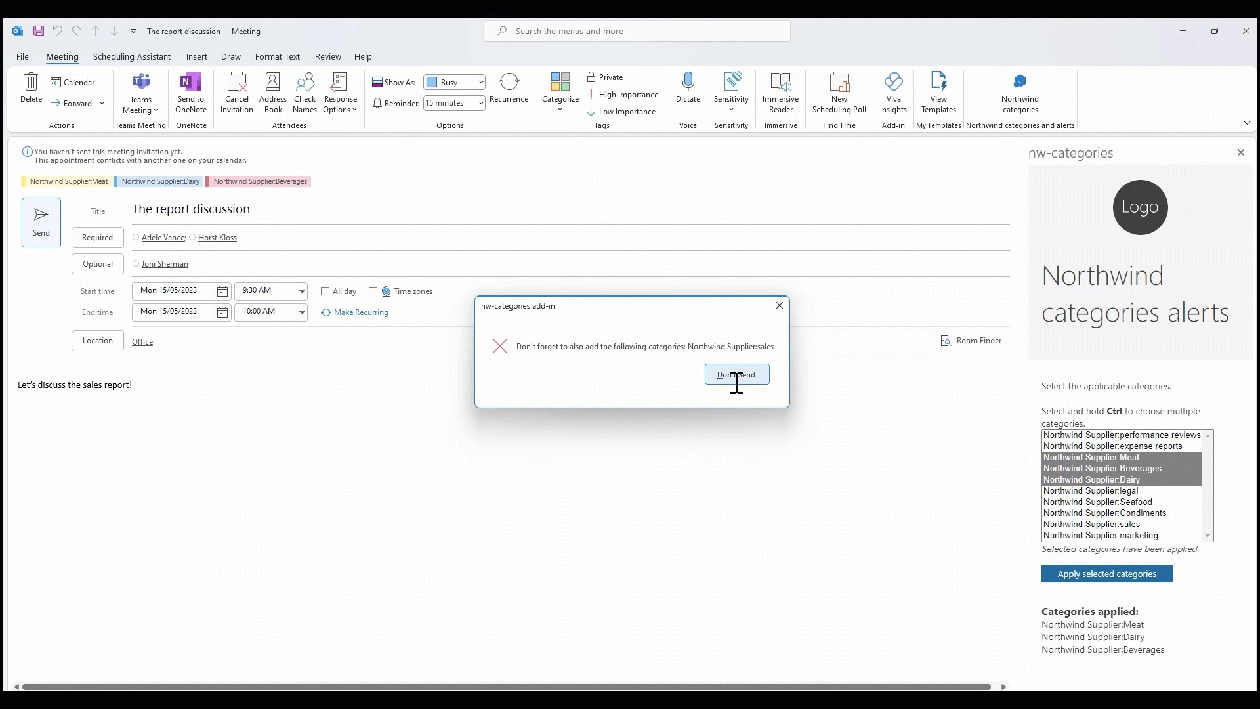Enable Time zones display toggle
The width and height of the screenshot is (1260, 709).
click(374, 291)
